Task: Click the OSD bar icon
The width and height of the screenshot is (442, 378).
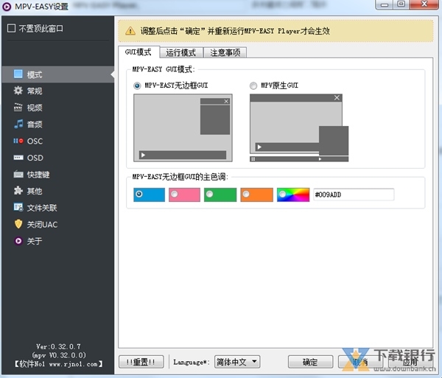Action: tap(18, 157)
